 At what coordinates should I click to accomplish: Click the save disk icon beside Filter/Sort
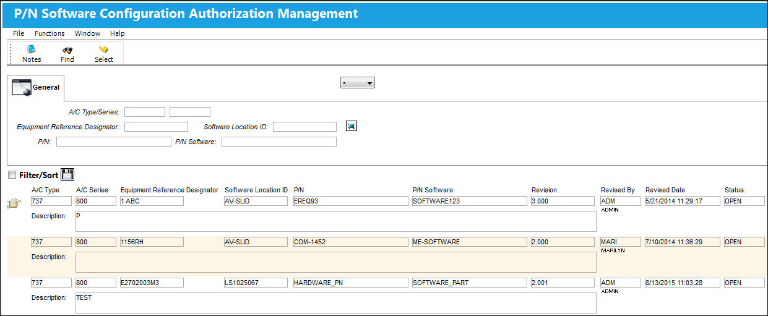67,175
